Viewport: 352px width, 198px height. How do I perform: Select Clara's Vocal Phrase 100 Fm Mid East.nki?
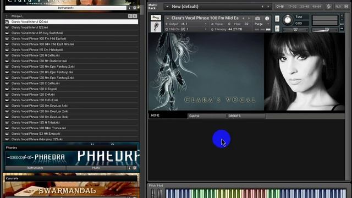click(71, 38)
